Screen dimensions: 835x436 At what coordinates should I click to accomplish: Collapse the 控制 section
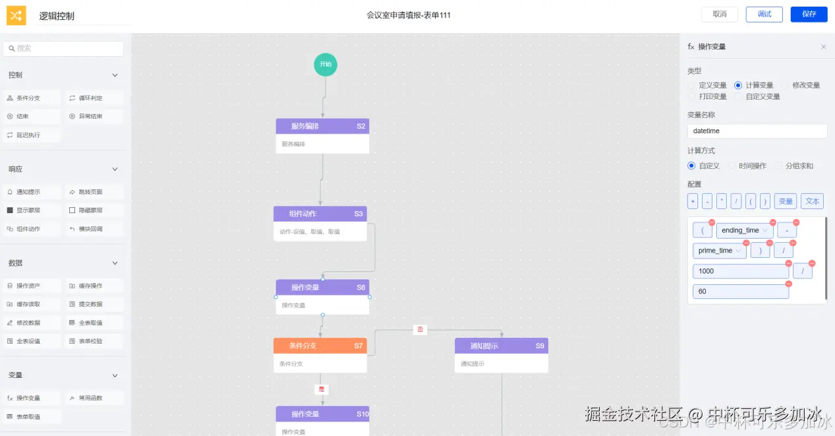(115, 75)
